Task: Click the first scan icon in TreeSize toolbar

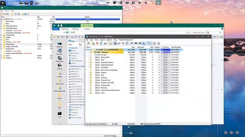Action: click(x=88, y=43)
